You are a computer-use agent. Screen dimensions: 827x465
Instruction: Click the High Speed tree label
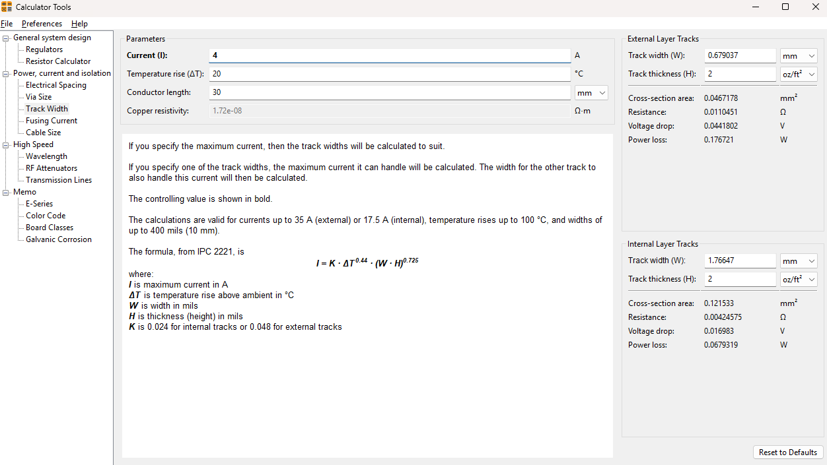(x=33, y=144)
